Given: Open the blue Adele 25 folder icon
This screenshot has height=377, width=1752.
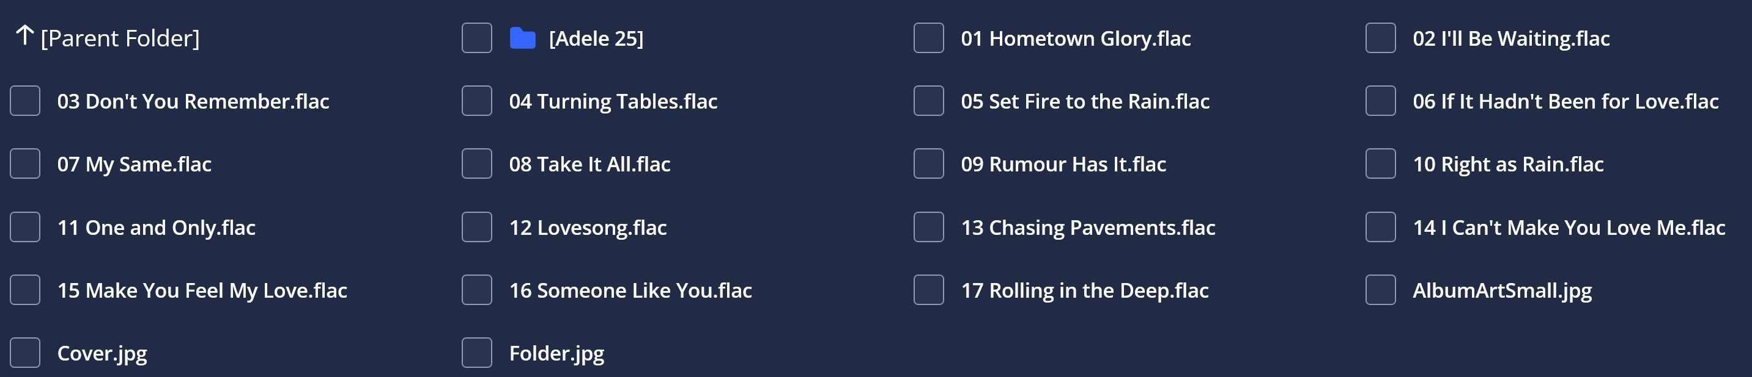Looking at the screenshot, I should coord(522,38).
